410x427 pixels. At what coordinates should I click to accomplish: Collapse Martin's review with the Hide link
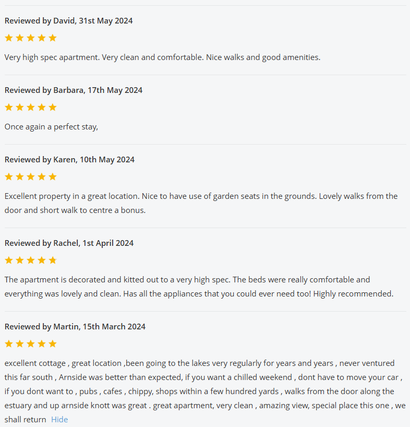coord(59,420)
